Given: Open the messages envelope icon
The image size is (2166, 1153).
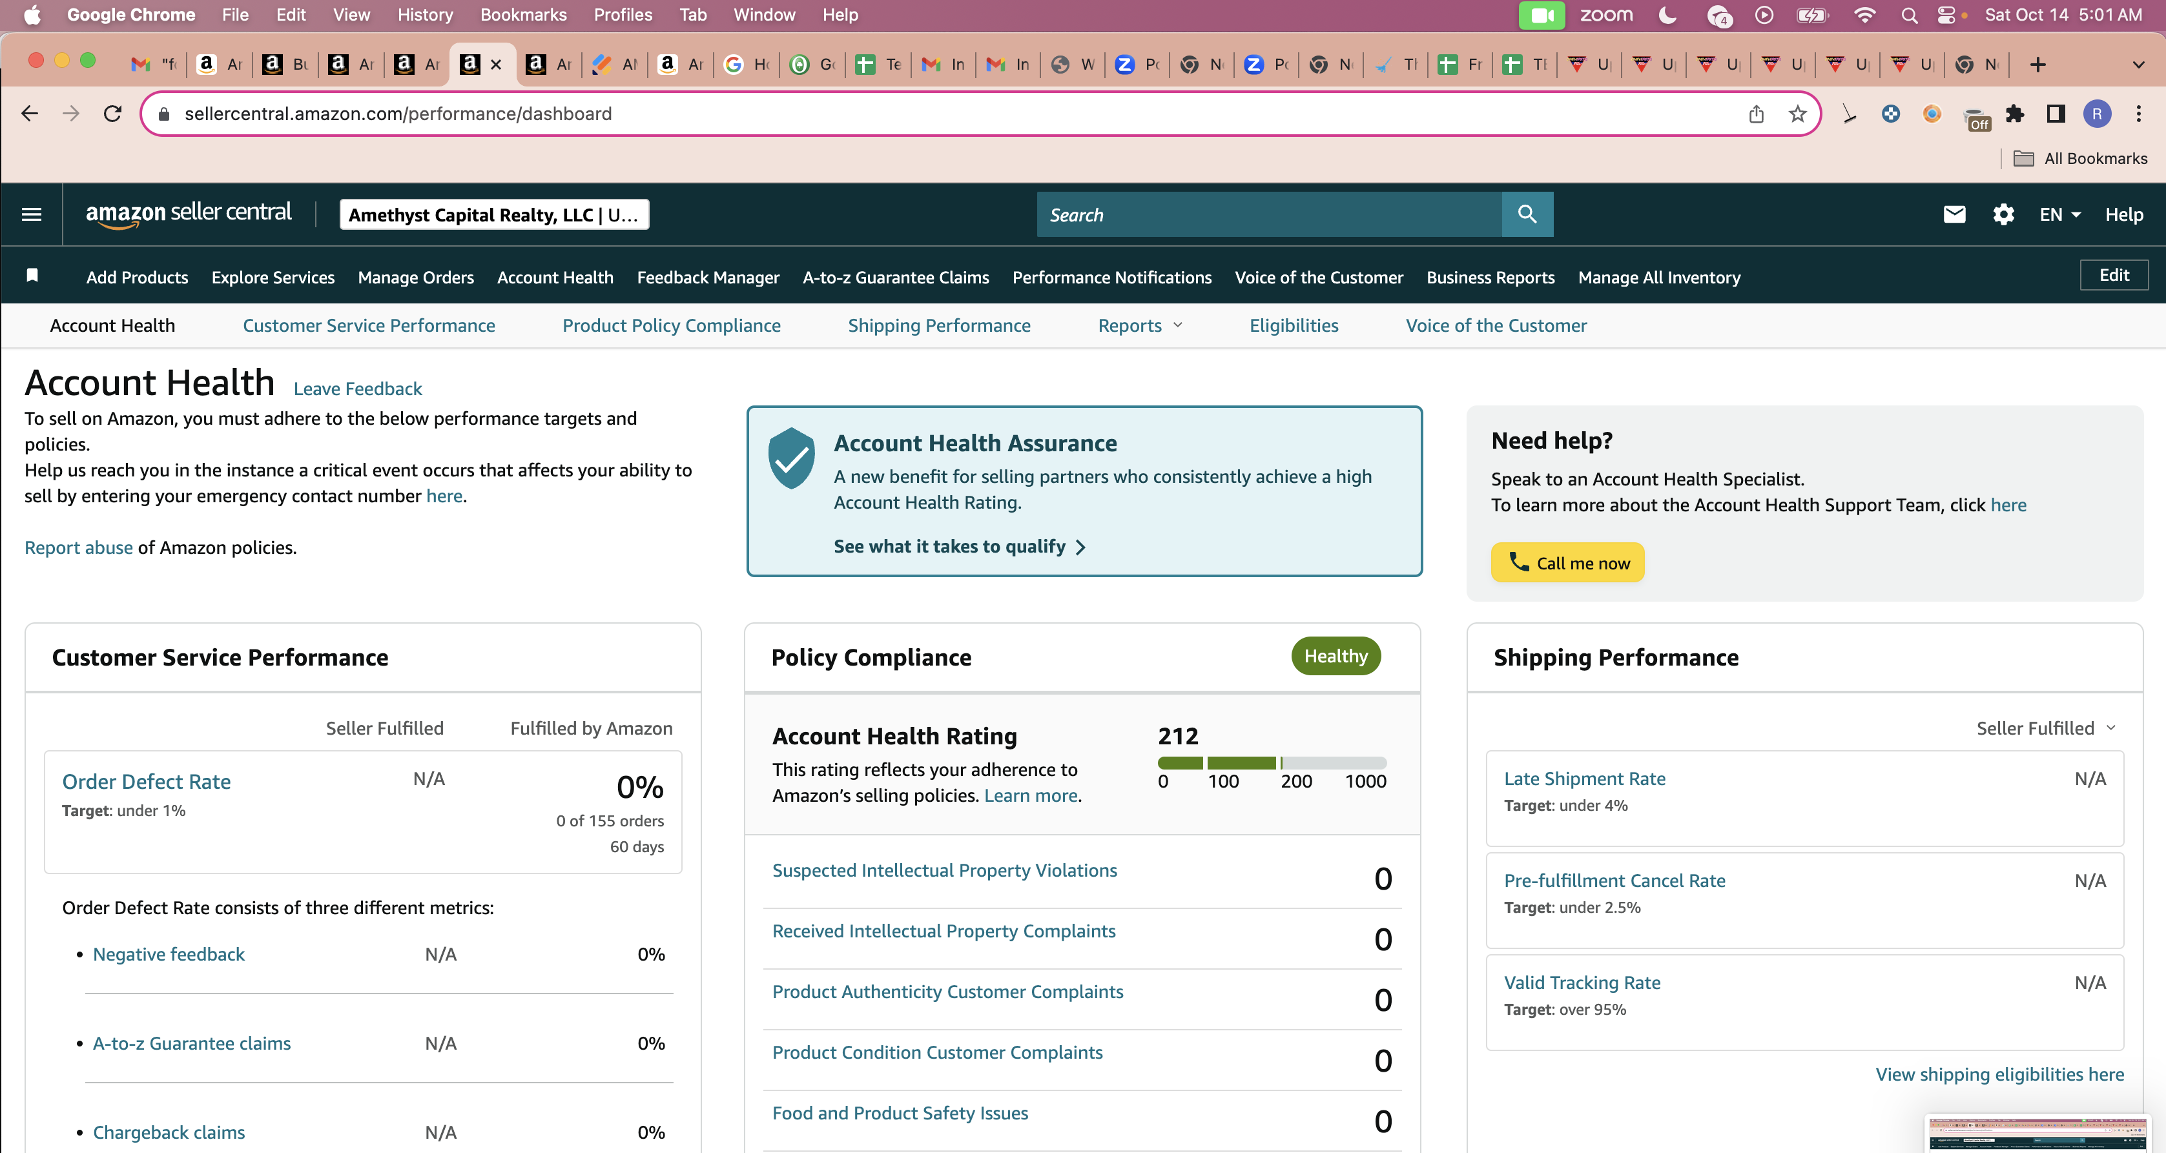Looking at the screenshot, I should (x=1954, y=214).
